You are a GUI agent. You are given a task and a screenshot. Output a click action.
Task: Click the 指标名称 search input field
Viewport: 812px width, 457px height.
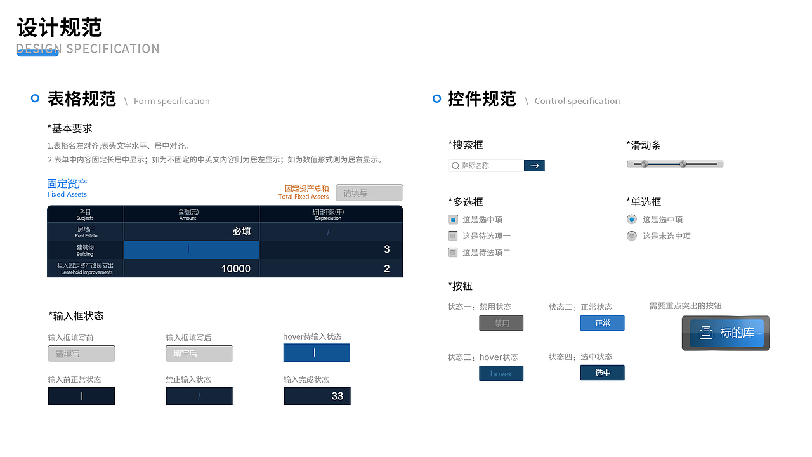click(488, 166)
